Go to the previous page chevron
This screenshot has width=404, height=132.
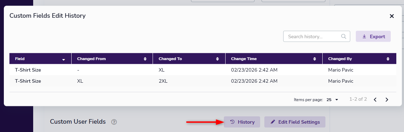tap(375, 100)
